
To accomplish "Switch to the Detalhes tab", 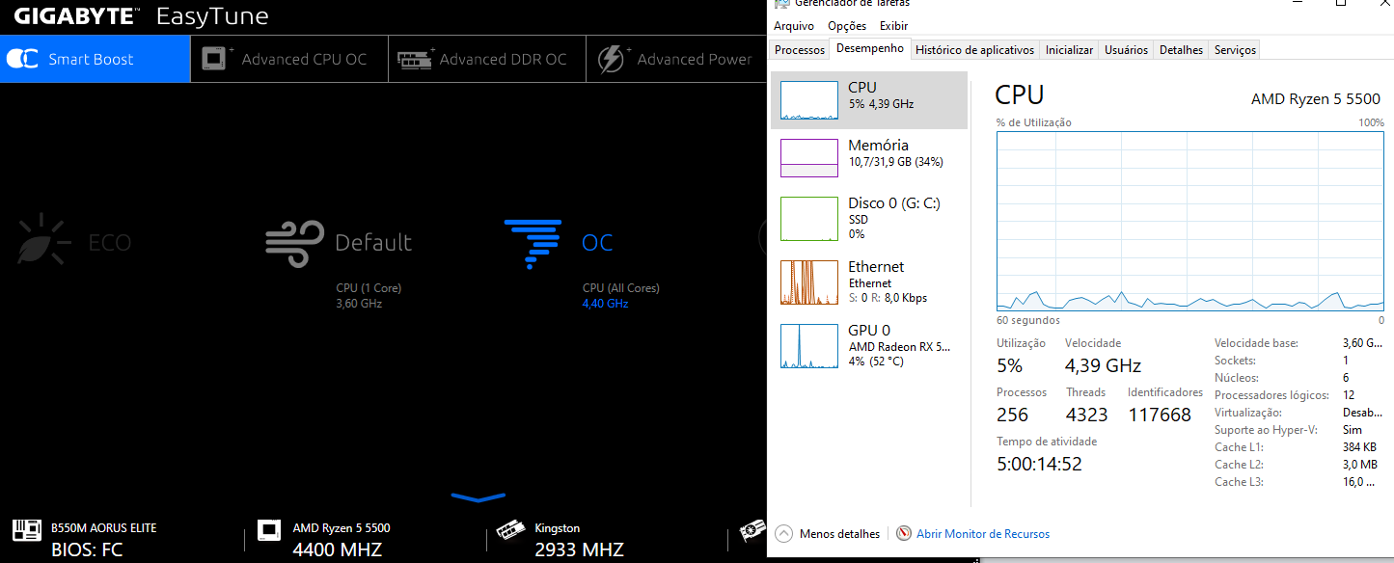I will (x=1181, y=49).
